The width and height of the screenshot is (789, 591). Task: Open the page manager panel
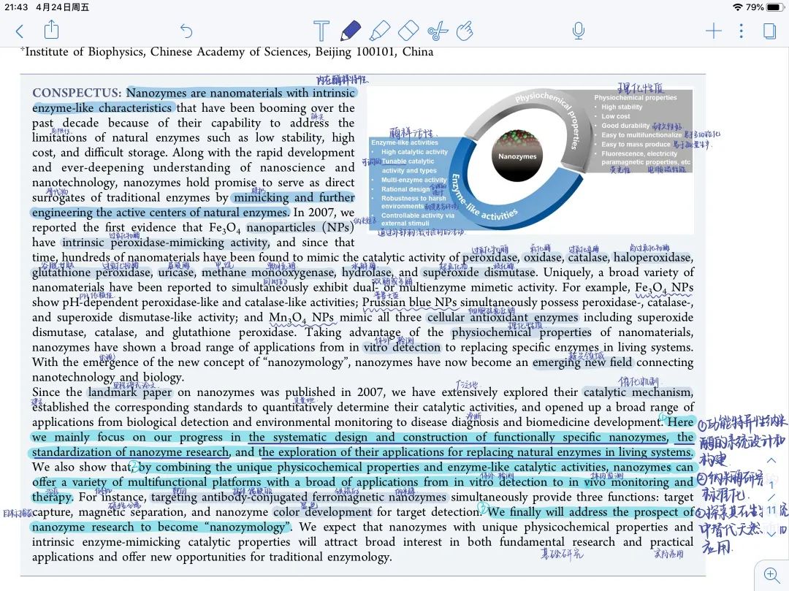[769, 31]
